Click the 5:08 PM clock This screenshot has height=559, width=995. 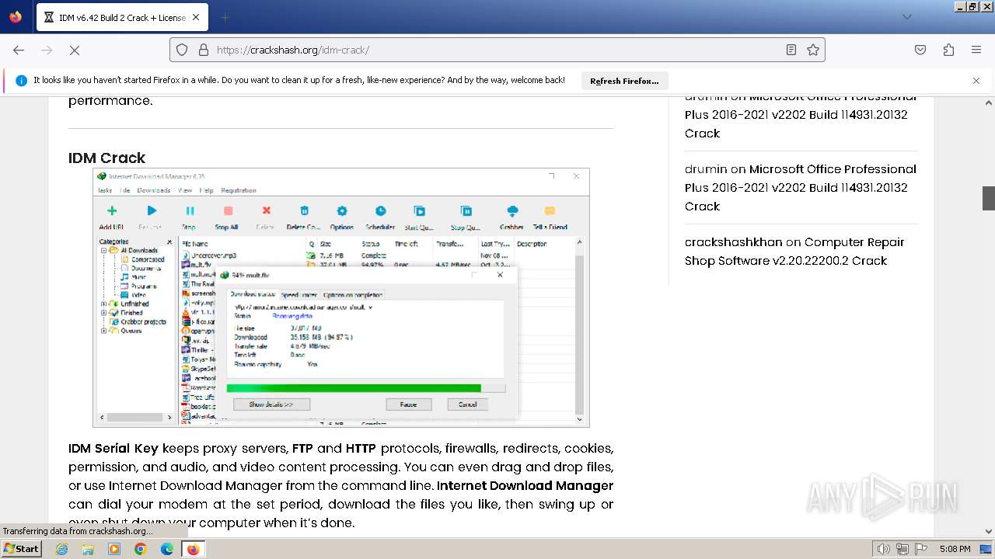point(955,549)
